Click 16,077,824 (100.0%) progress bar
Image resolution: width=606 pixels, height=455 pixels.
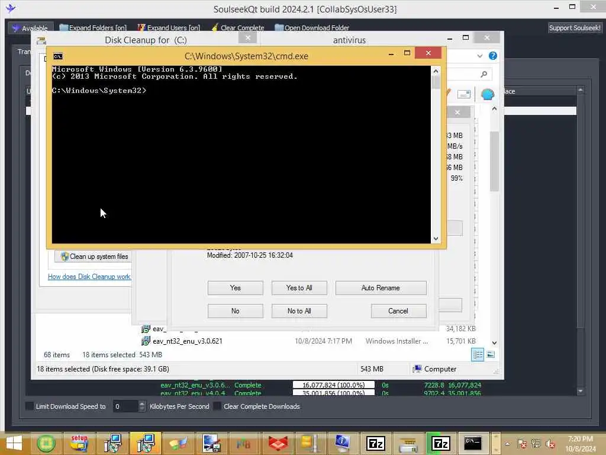coord(334,385)
